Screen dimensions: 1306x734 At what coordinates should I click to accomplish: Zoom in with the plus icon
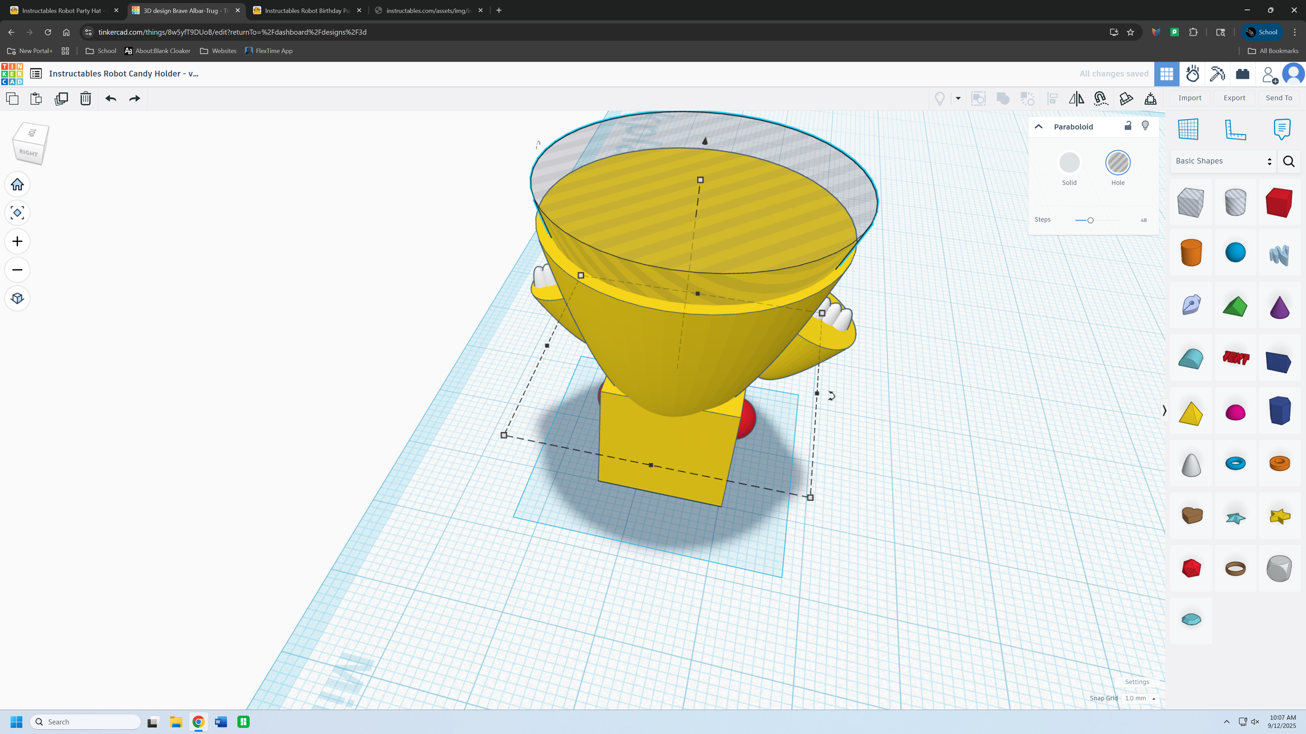tap(17, 241)
